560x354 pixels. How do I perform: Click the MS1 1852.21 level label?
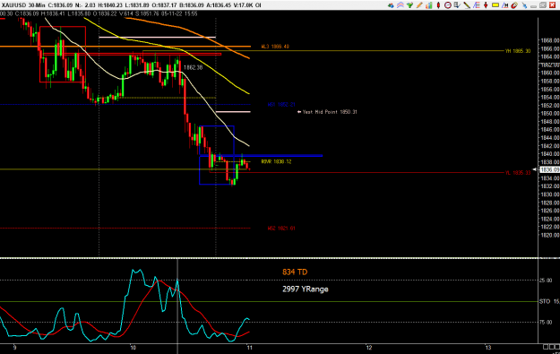point(281,105)
